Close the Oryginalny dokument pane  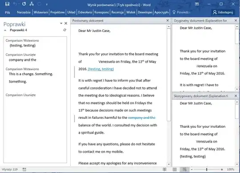(236, 20)
